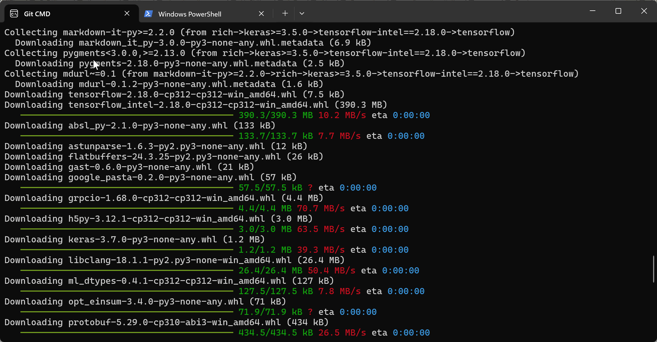Click the 'Collecting markdown-it-py>=2.2.0' line
The image size is (657, 342).
coord(260,32)
